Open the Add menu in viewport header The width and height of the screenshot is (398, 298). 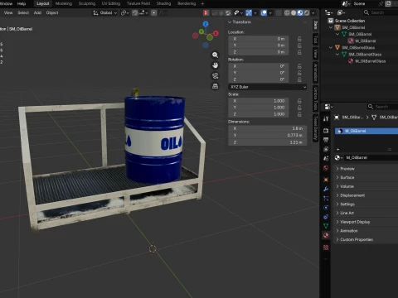(37, 12)
